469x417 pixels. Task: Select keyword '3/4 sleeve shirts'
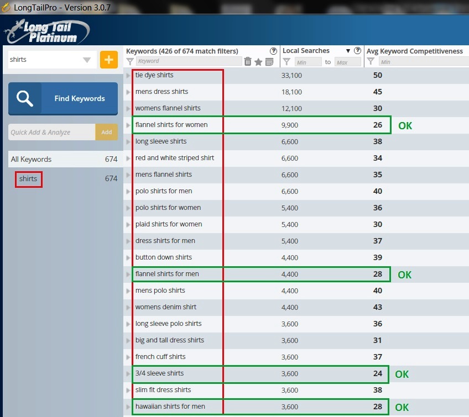159,373
